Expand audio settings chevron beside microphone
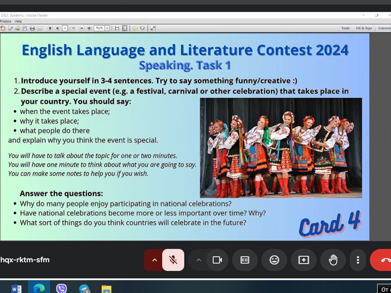Viewport: 391px width, 293px height. coord(154,260)
